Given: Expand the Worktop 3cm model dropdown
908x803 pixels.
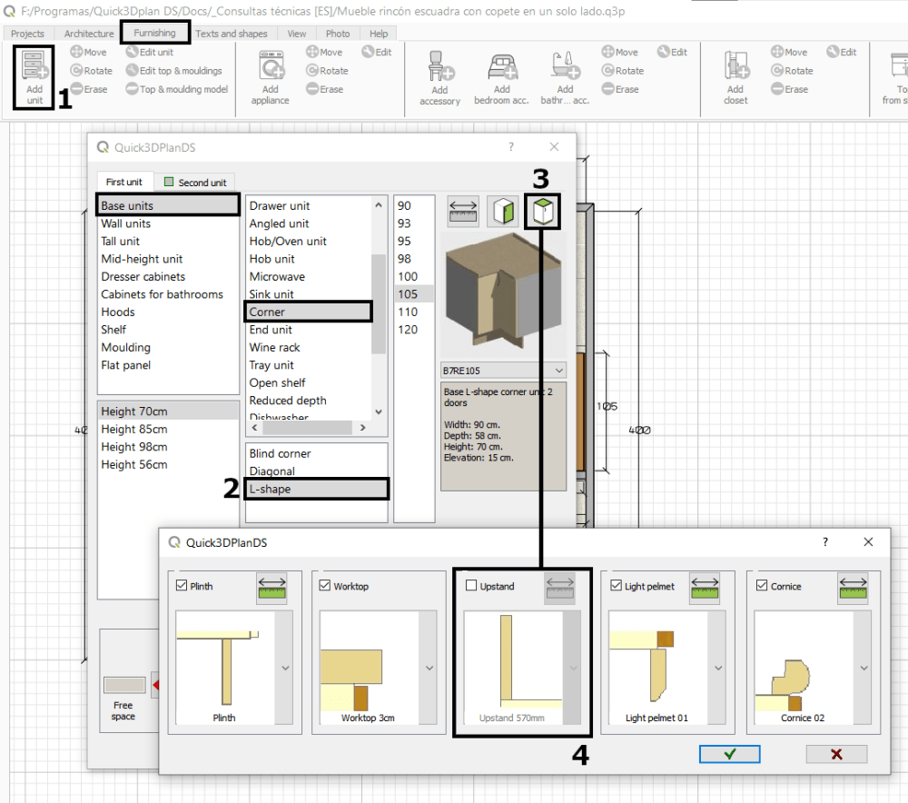Looking at the screenshot, I should (429, 668).
